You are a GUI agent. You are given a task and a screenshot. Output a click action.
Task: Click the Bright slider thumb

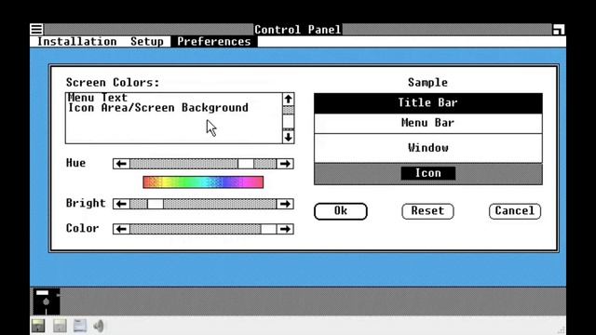tap(156, 204)
